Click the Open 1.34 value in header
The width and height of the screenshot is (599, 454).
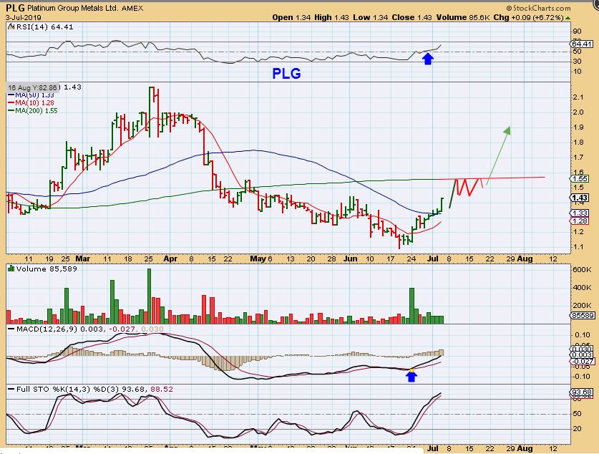[x=291, y=18]
